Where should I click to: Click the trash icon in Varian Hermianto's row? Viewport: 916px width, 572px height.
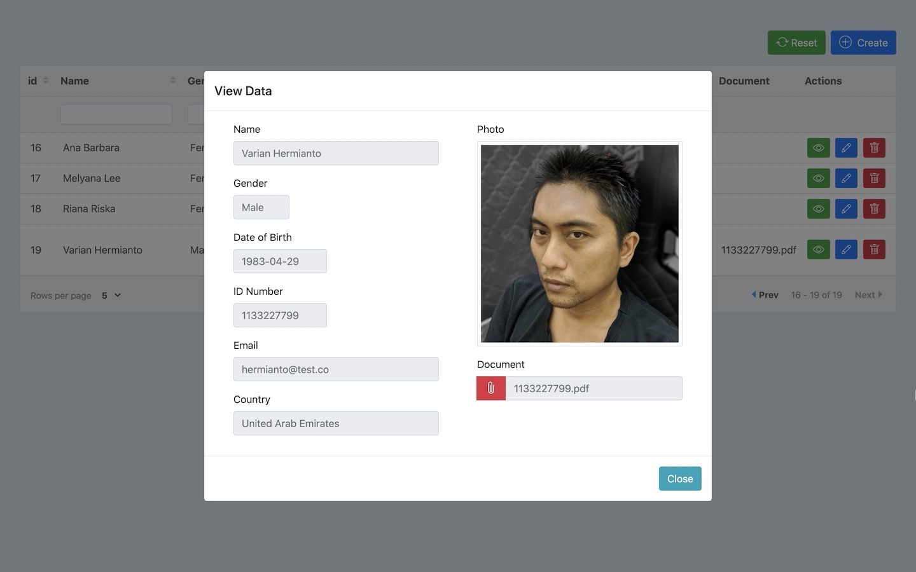tap(874, 250)
